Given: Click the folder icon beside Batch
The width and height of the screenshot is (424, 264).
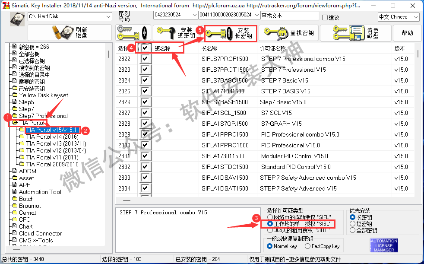Looking at the screenshot, I should (x=15, y=199).
